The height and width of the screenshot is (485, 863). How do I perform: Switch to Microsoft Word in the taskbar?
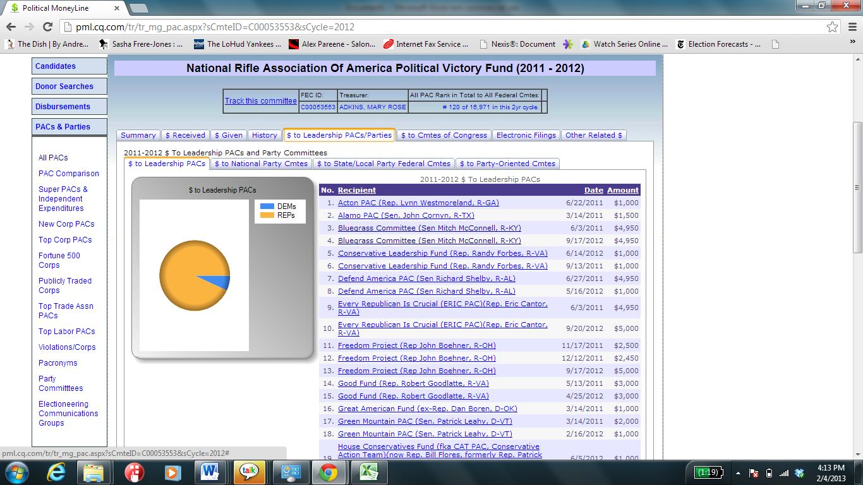click(x=210, y=472)
